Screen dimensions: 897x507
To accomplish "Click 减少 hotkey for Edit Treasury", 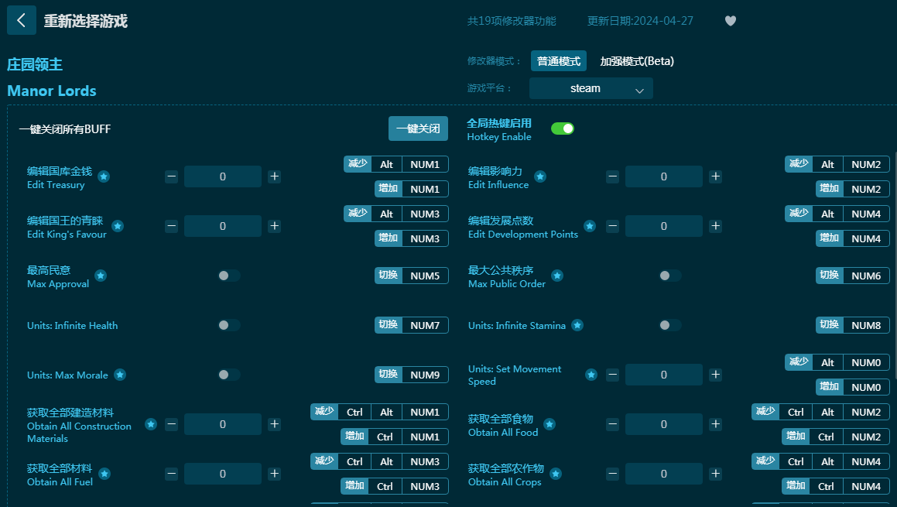I will (358, 164).
